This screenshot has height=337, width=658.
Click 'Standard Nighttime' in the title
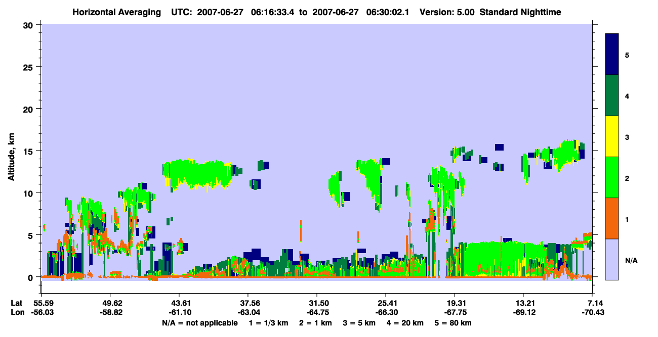(520, 12)
